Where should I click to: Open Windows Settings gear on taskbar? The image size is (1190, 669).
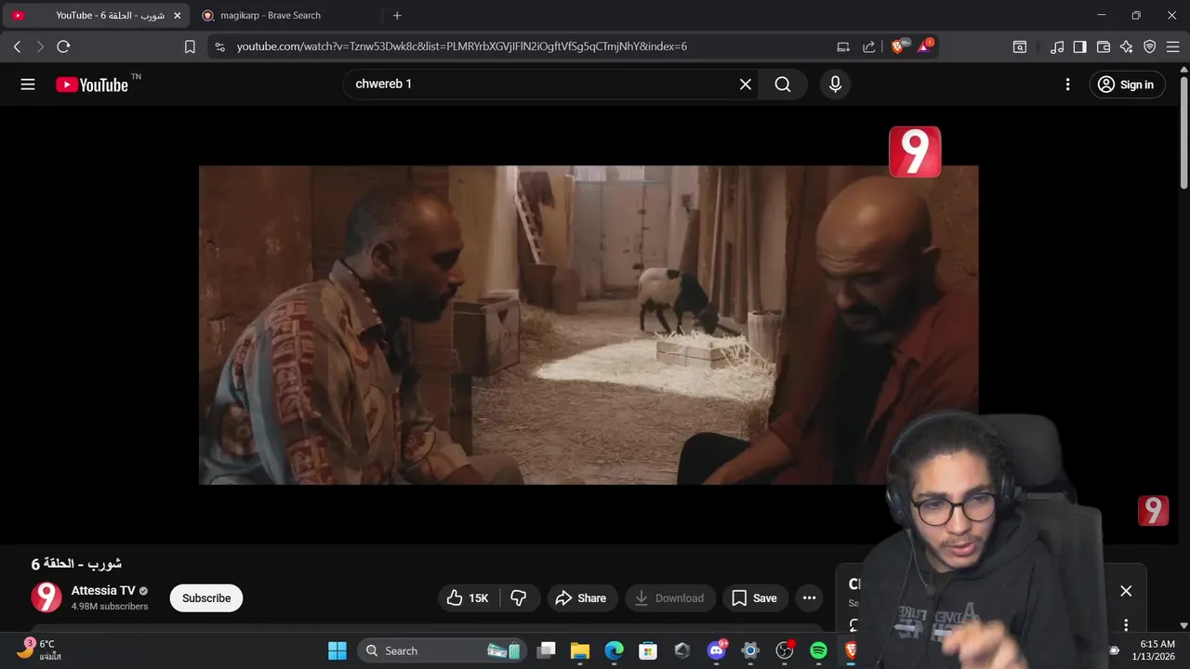click(x=750, y=650)
